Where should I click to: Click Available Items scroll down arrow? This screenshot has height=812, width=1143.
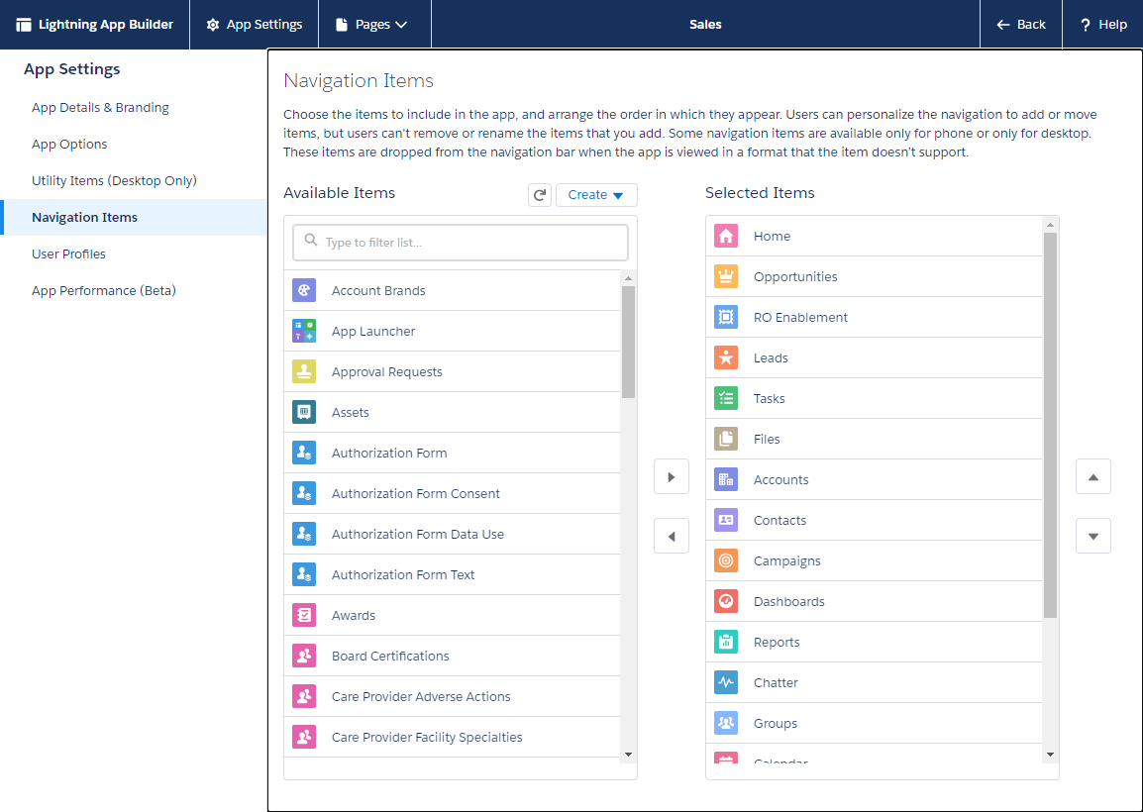pyautogui.click(x=628, y=755)
